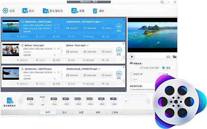
Task: Rename output iphone -hevc.mp4 with pencil icon
Action: pyautogui.click(x=88, y=45)
